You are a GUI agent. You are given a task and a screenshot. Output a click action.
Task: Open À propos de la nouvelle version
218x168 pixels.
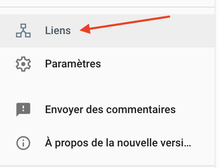107,143
